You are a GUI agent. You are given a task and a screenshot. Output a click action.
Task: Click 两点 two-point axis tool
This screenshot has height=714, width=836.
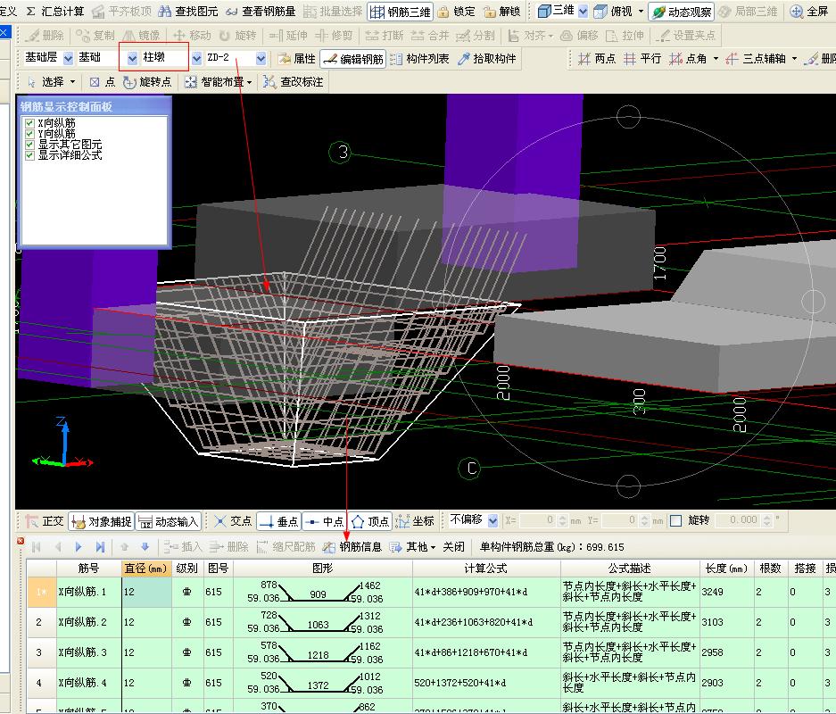point(597,59)
